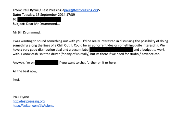Click the redacted contact block after "I'm on"
This screenshot has height=118, width=176.
47,63
